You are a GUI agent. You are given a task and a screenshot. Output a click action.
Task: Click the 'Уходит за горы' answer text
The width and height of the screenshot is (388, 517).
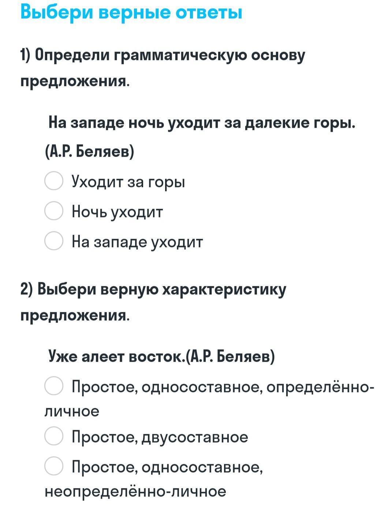128,181
